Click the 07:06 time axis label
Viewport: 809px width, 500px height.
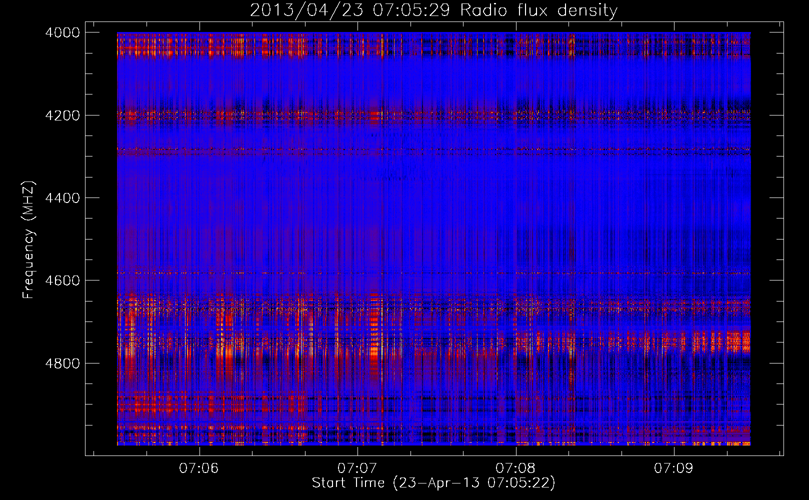click(199, 468)
